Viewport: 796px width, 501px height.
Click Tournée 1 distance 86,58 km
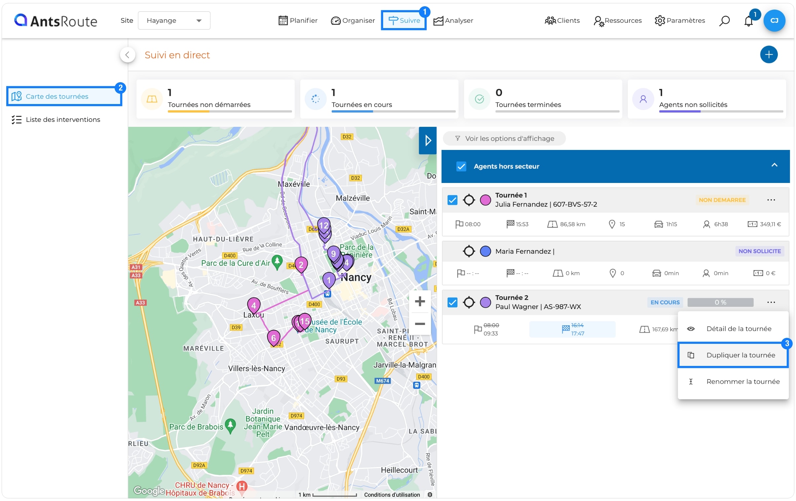point(572,224)
